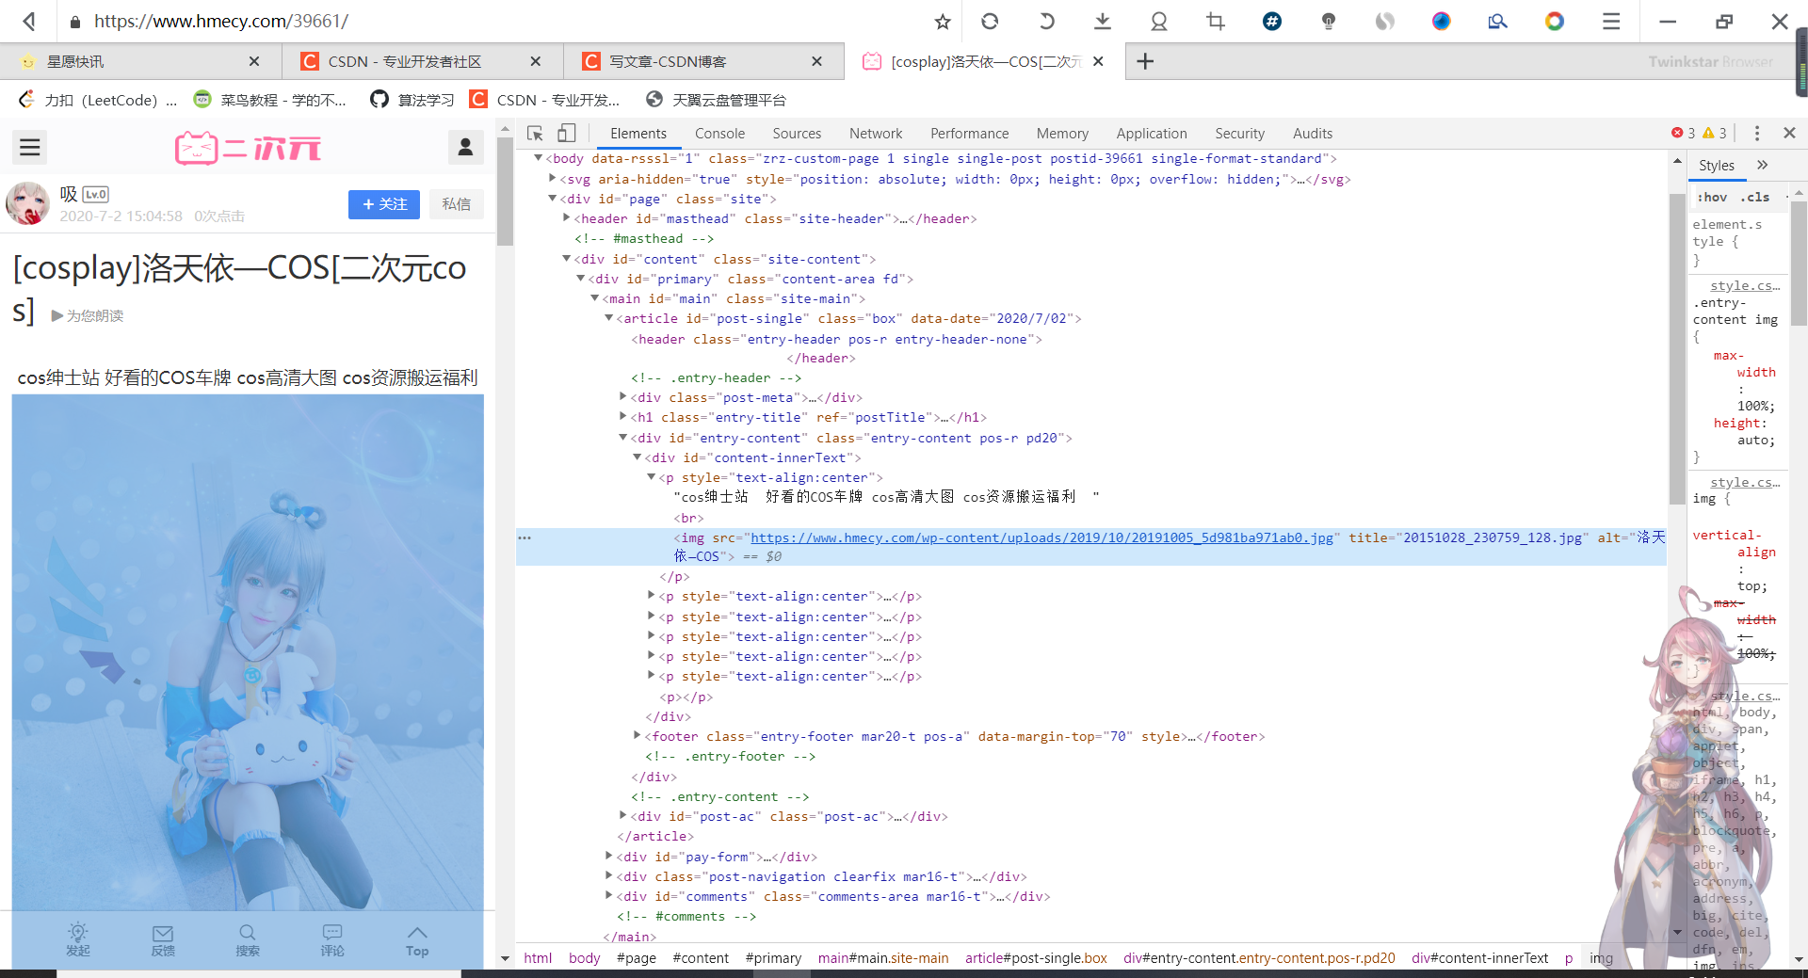1808x978 pixels.
Task: Expand the header#masthead node
Action: tap(567, 217)
